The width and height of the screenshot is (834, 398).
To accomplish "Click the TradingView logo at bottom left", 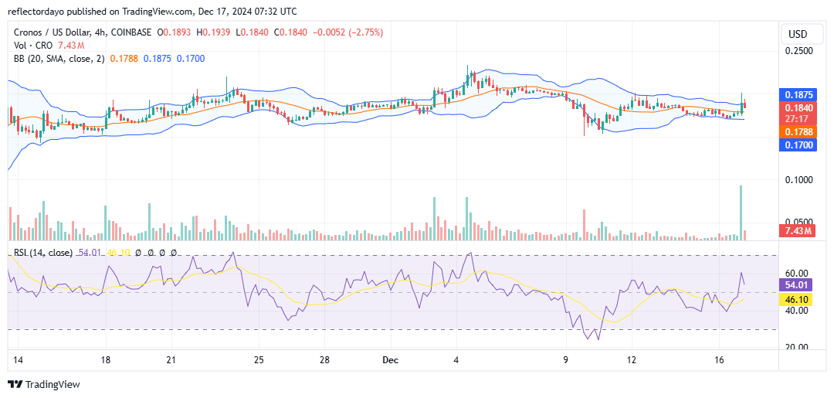I will [x=43, y=384].
